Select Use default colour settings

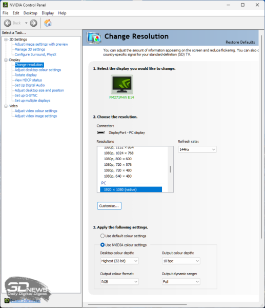(x=123, y=236)
